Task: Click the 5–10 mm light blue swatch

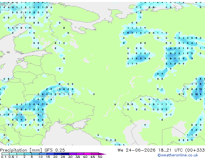Action: click(35, 154)
